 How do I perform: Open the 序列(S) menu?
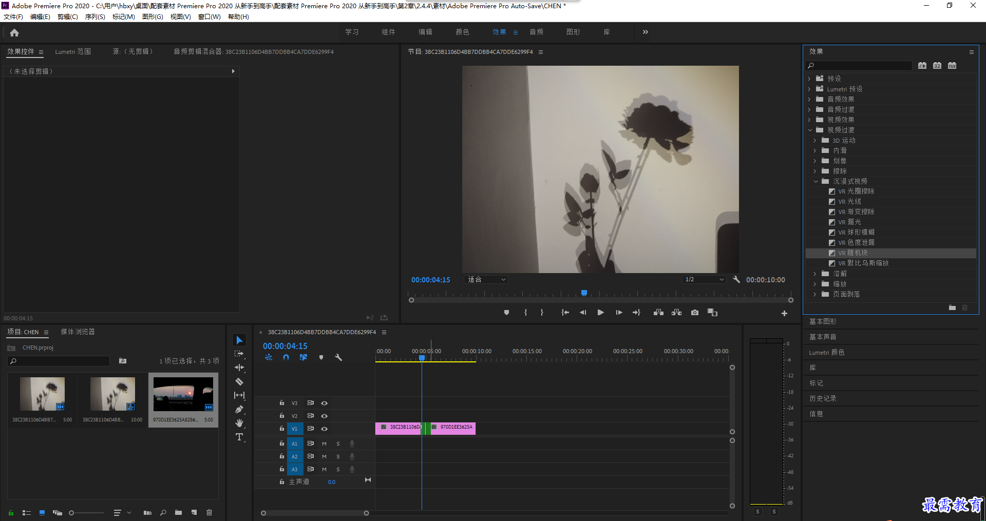click(95, 17)
